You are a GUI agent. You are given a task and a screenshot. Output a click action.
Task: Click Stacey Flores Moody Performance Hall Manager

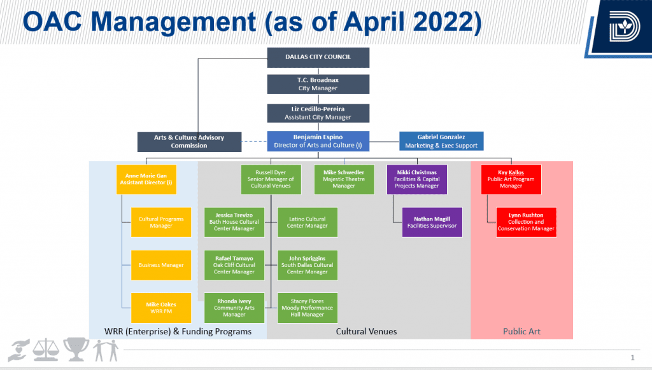point(308,308)
